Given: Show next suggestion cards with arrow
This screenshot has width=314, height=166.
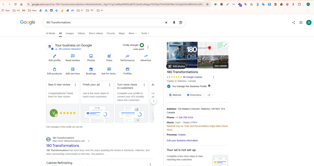Looking at the screenshot, I should click(x=154, y=101).
